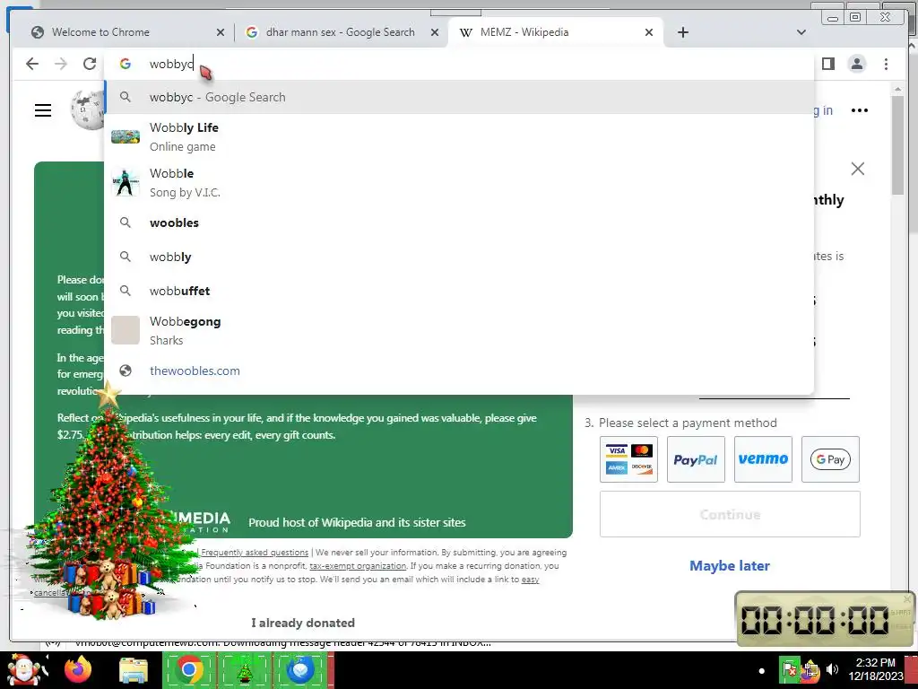Click 'I already donated'

(x=303, y=623)
